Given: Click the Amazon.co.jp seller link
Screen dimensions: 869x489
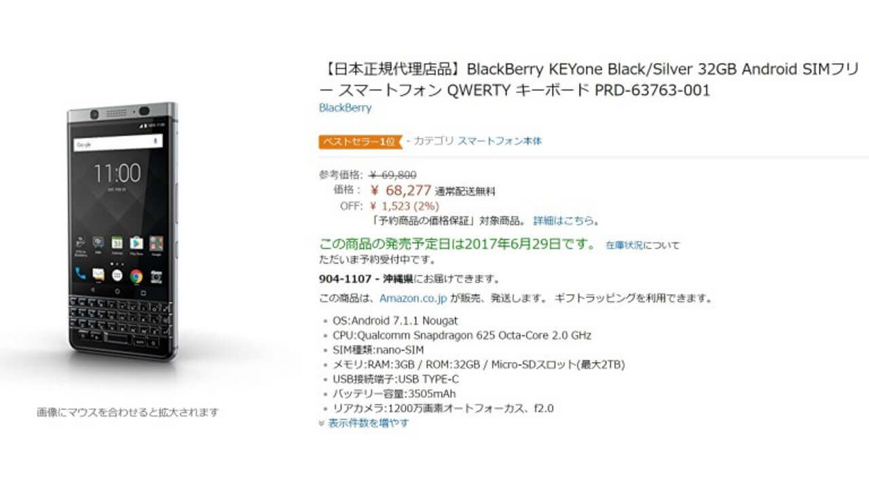Looking at the screenshot, I should 412,298.
